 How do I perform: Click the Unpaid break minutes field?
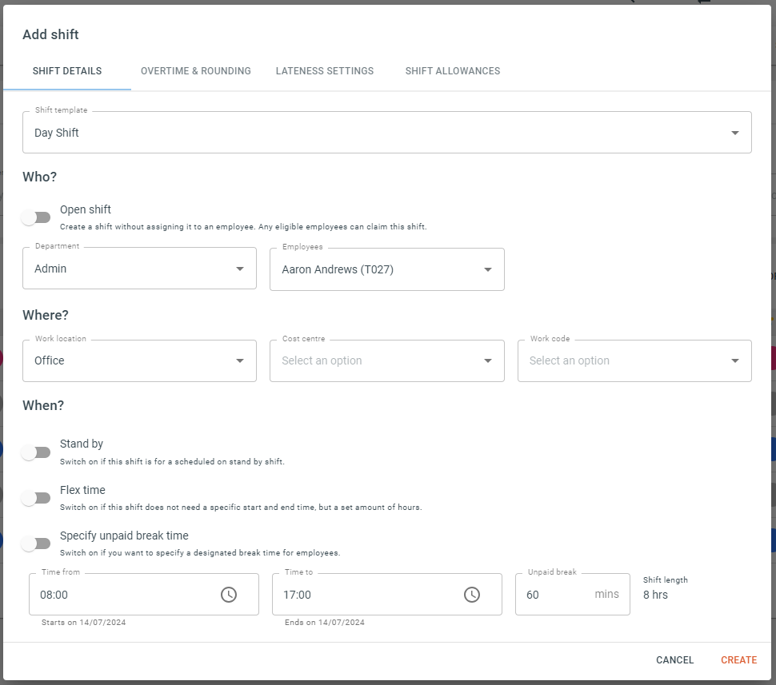(x=573, y=595)
